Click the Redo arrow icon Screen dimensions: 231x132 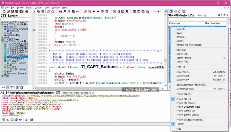53,11
